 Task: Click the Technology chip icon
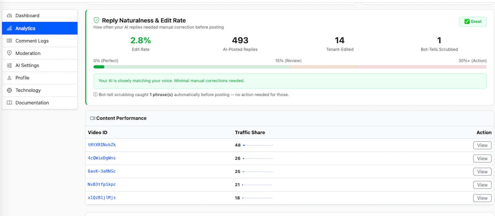click(9, 90)
